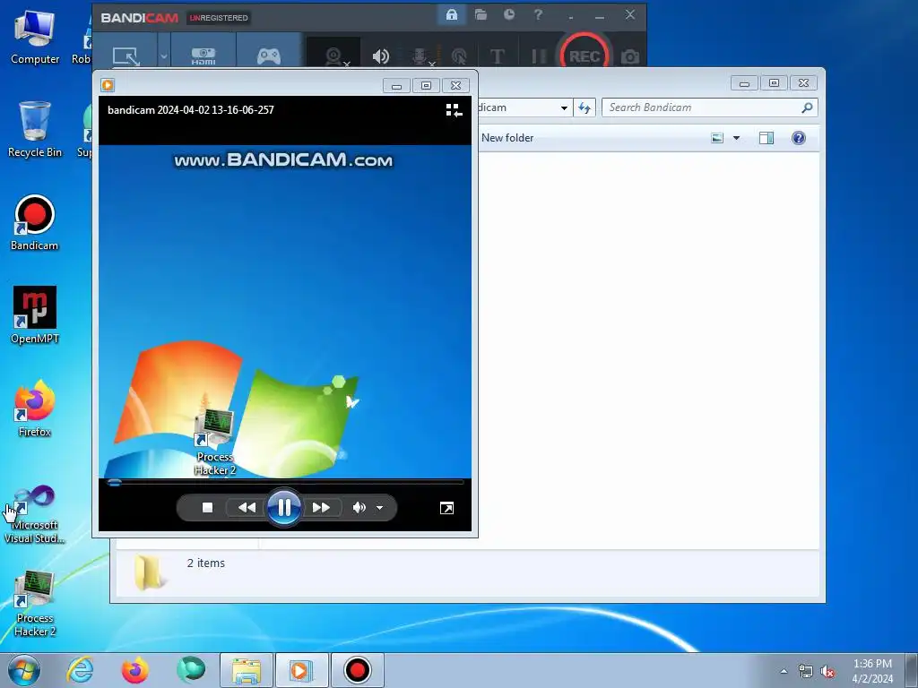Open view options dropdown arrow in Explorer

click(x=737, y=138)
